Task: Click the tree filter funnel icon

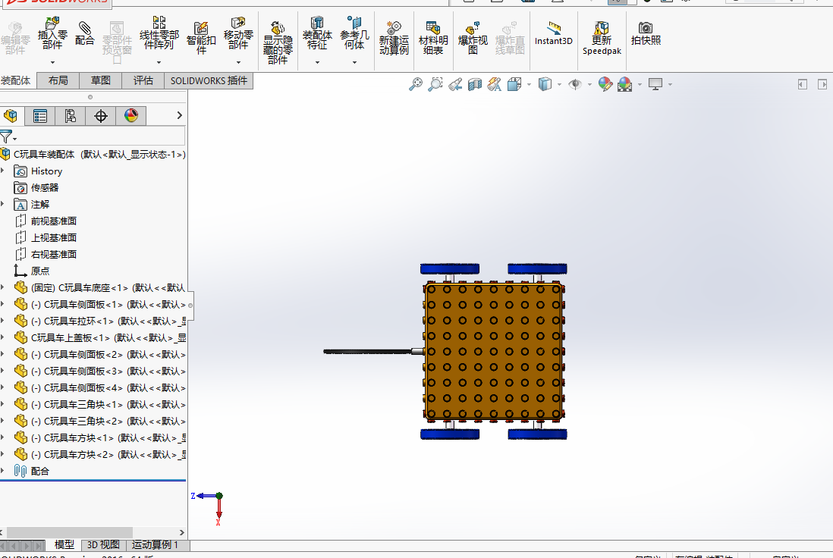Action: pyautogui.click(x=6, y=136)
